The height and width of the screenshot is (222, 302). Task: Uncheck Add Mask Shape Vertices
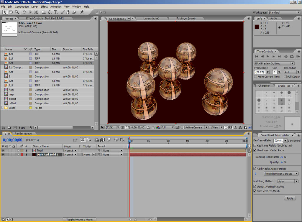[x=255, y=168]
